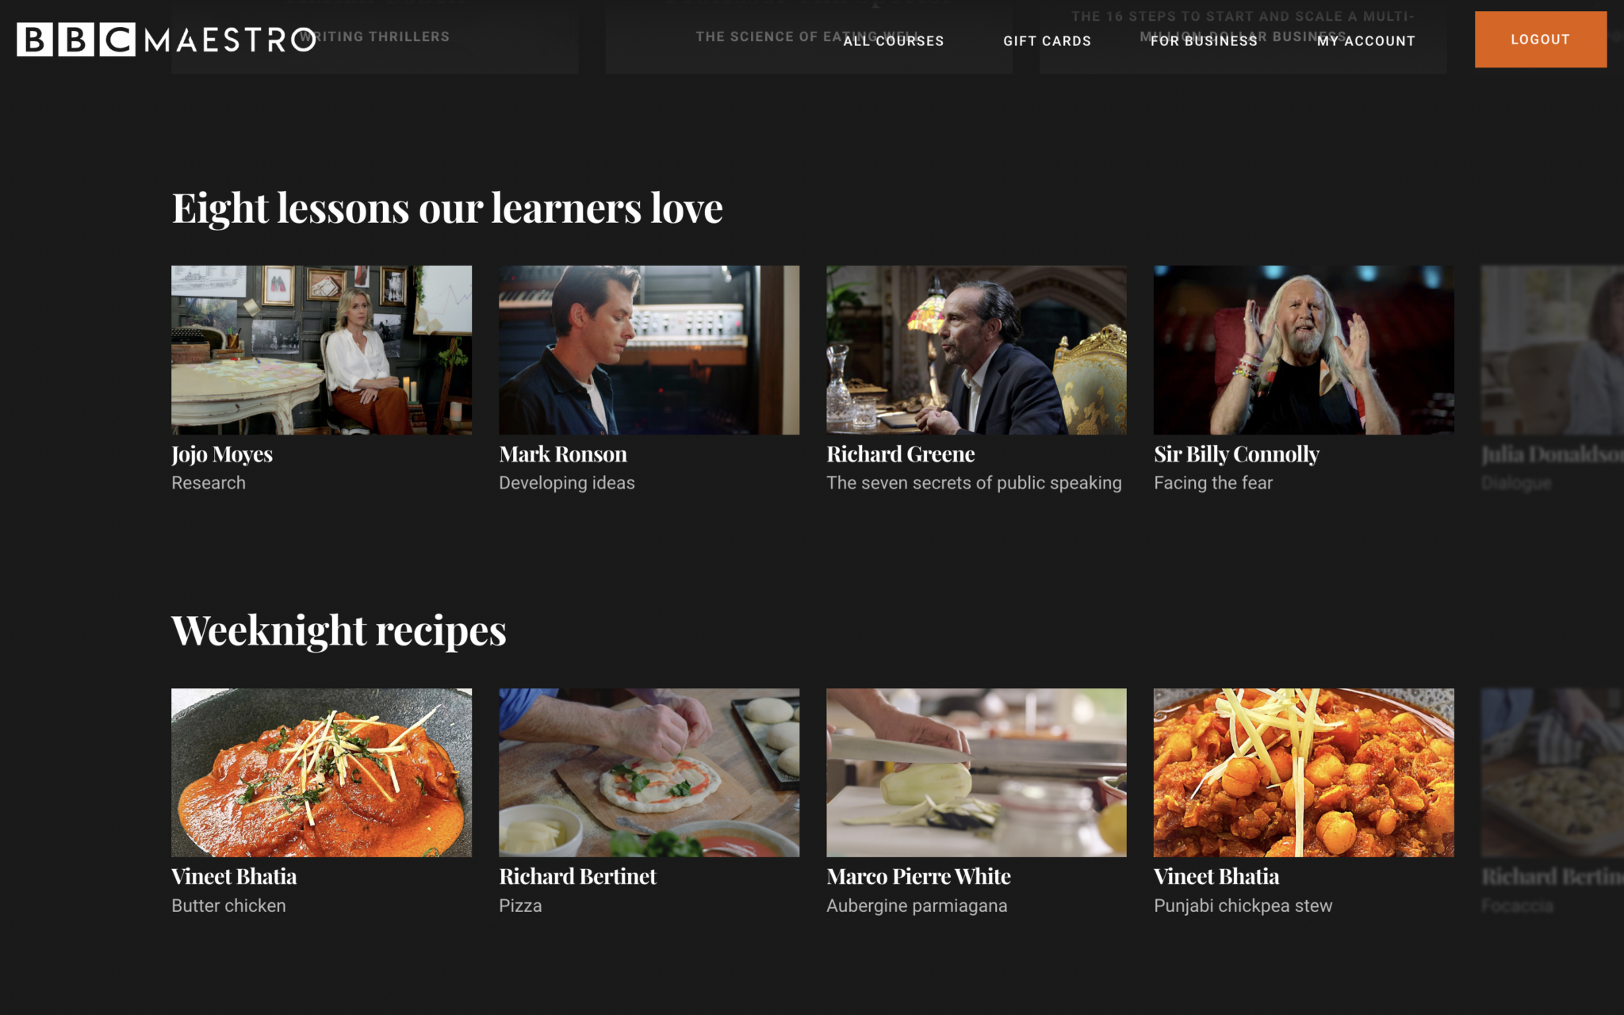Screen dimensions: 1624x1015
Task: Click the Marco Pierre White name link
Action: point(918,877)
